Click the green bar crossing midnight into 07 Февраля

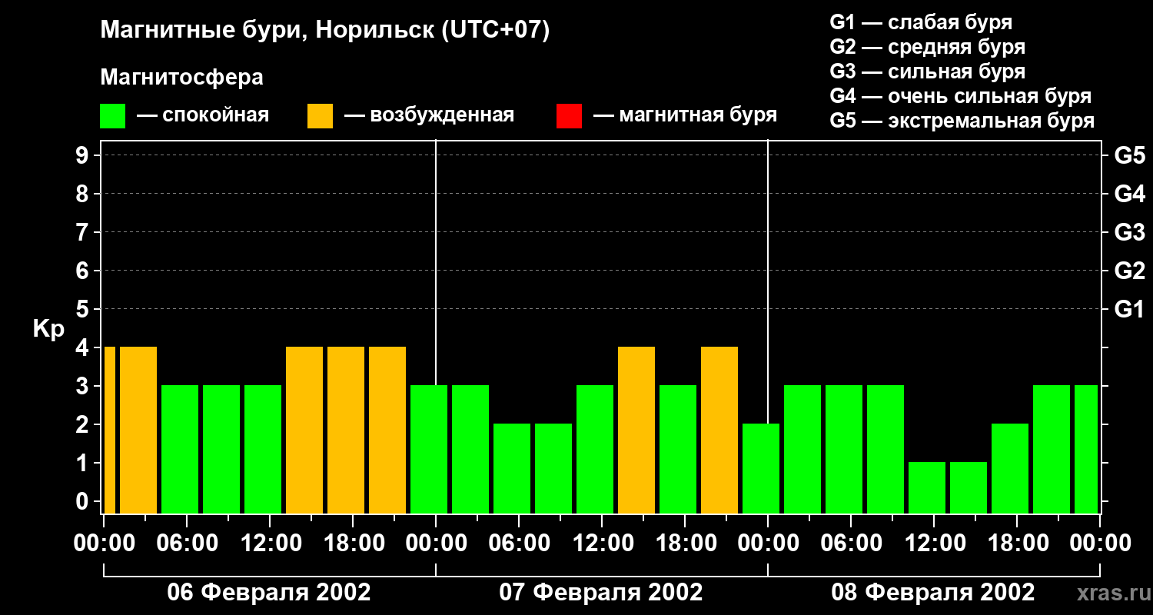(429, 449)
